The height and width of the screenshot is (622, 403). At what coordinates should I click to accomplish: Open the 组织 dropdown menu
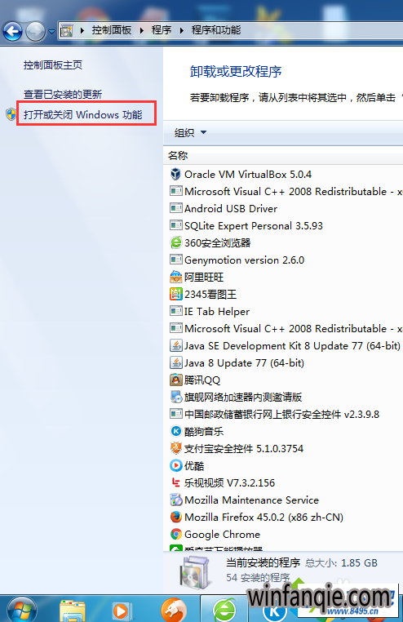[190, 132]
